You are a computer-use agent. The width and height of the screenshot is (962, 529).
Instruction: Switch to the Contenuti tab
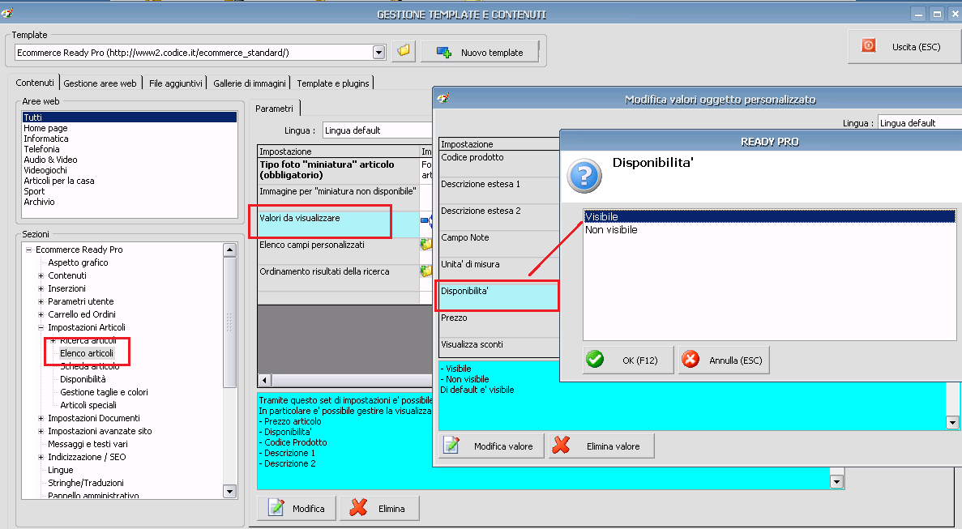point(35,83)
